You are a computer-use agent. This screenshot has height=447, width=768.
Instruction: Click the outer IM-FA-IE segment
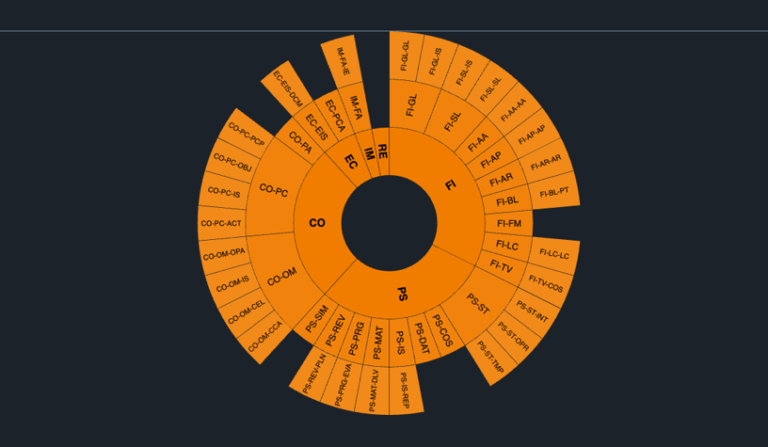(x=343, y=61)
